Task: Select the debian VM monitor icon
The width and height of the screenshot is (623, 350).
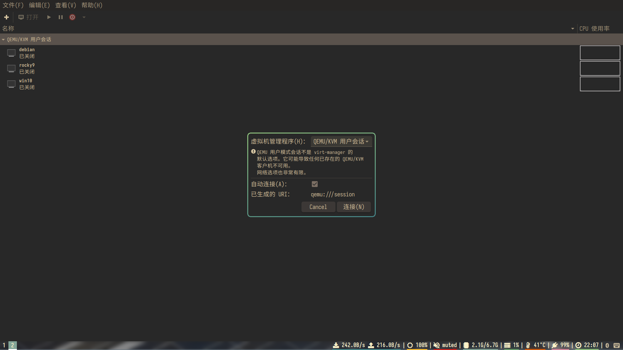Action: 11,53
